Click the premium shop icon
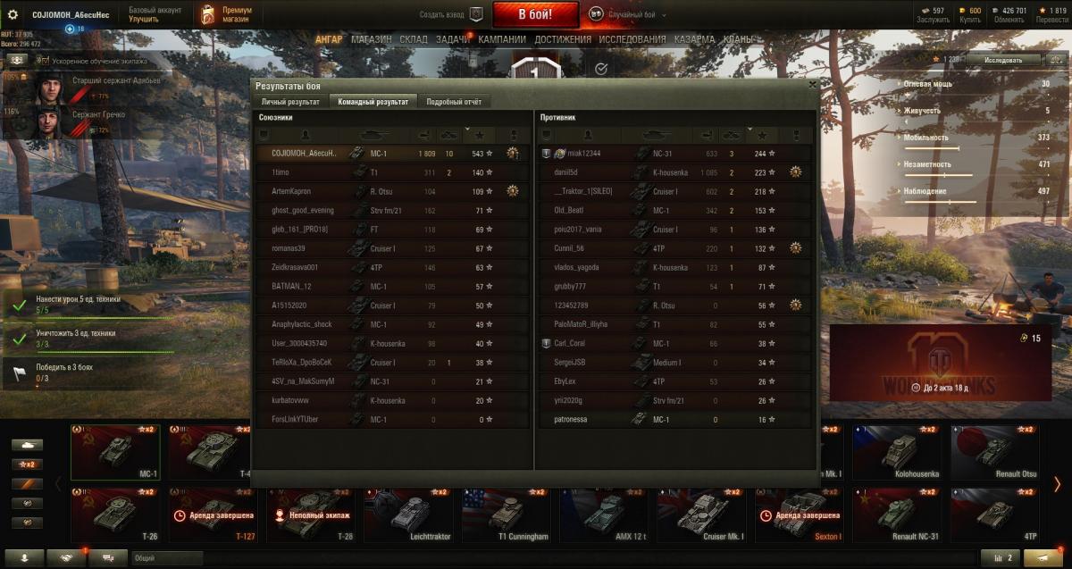1072x569 pixels. [x=207, y=14]
